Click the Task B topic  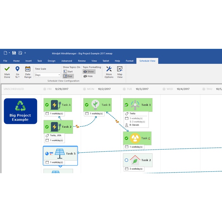point(98,105)
